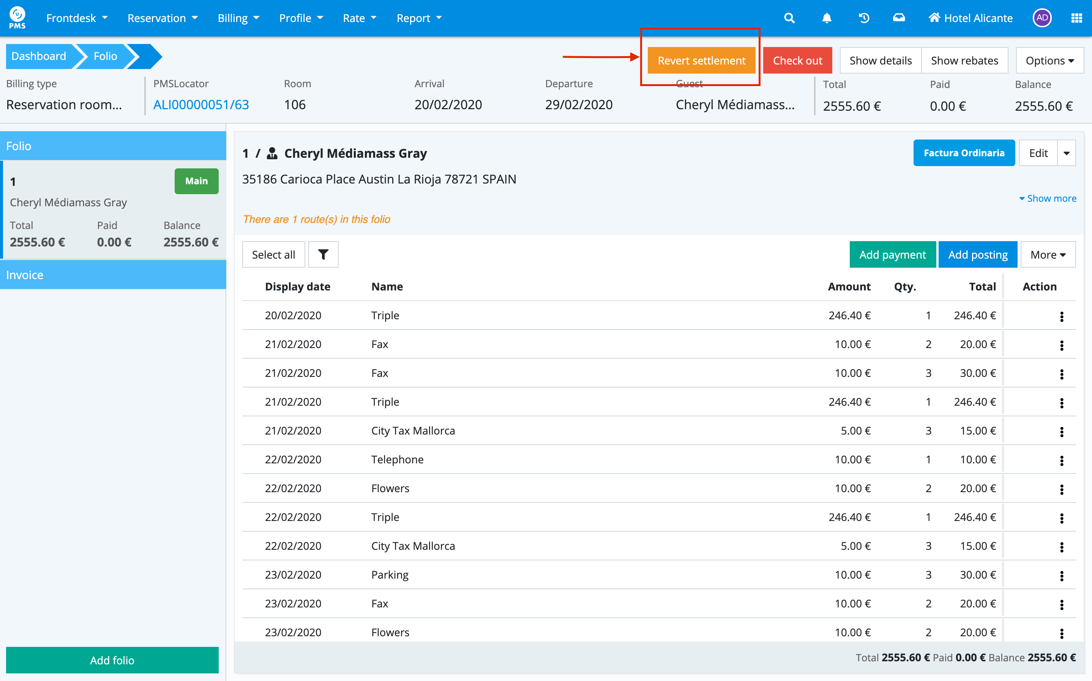Click the inbox tray icon

click(899, 18)
